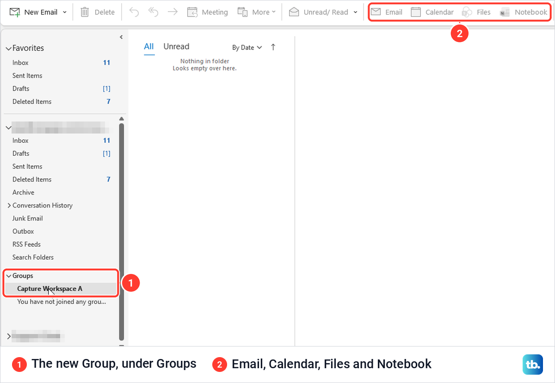Open the By Date sort dropdown
Viewport: 555px width, 383px height.
tap(247, 47)
